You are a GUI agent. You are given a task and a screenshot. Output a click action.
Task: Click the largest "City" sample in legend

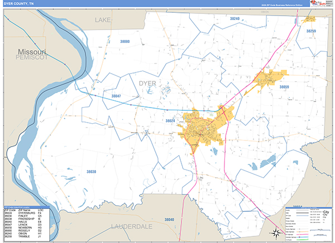pyautogui.click(x=326, y=212)
